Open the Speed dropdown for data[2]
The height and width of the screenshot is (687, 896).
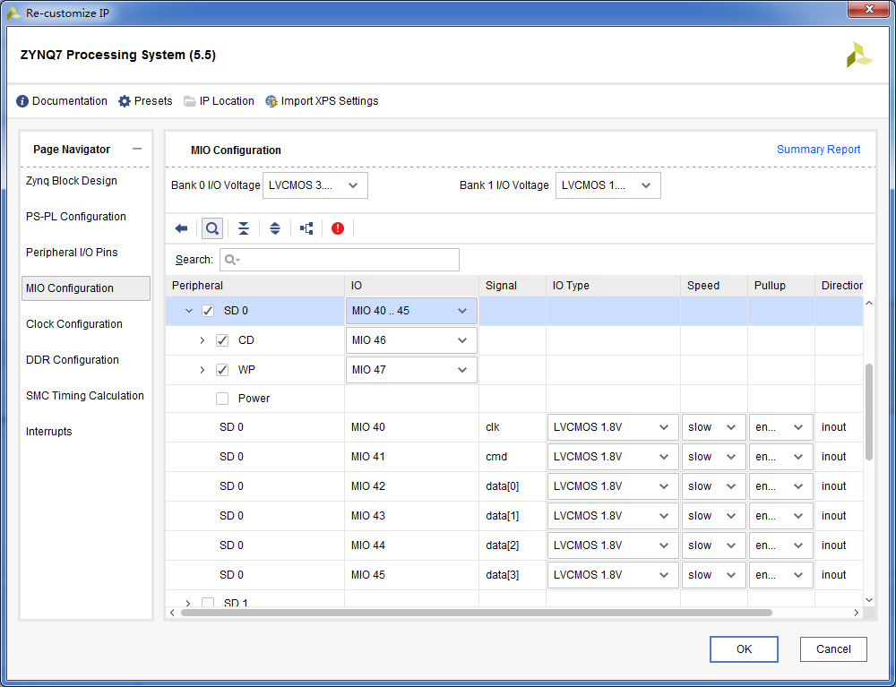pyautogui.click(x=714, y=545)
